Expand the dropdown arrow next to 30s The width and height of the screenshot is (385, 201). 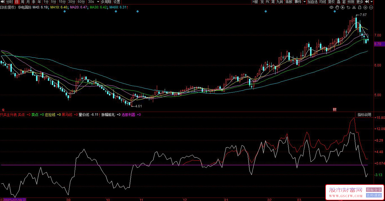pyautogui.click(x=98, y=2)
